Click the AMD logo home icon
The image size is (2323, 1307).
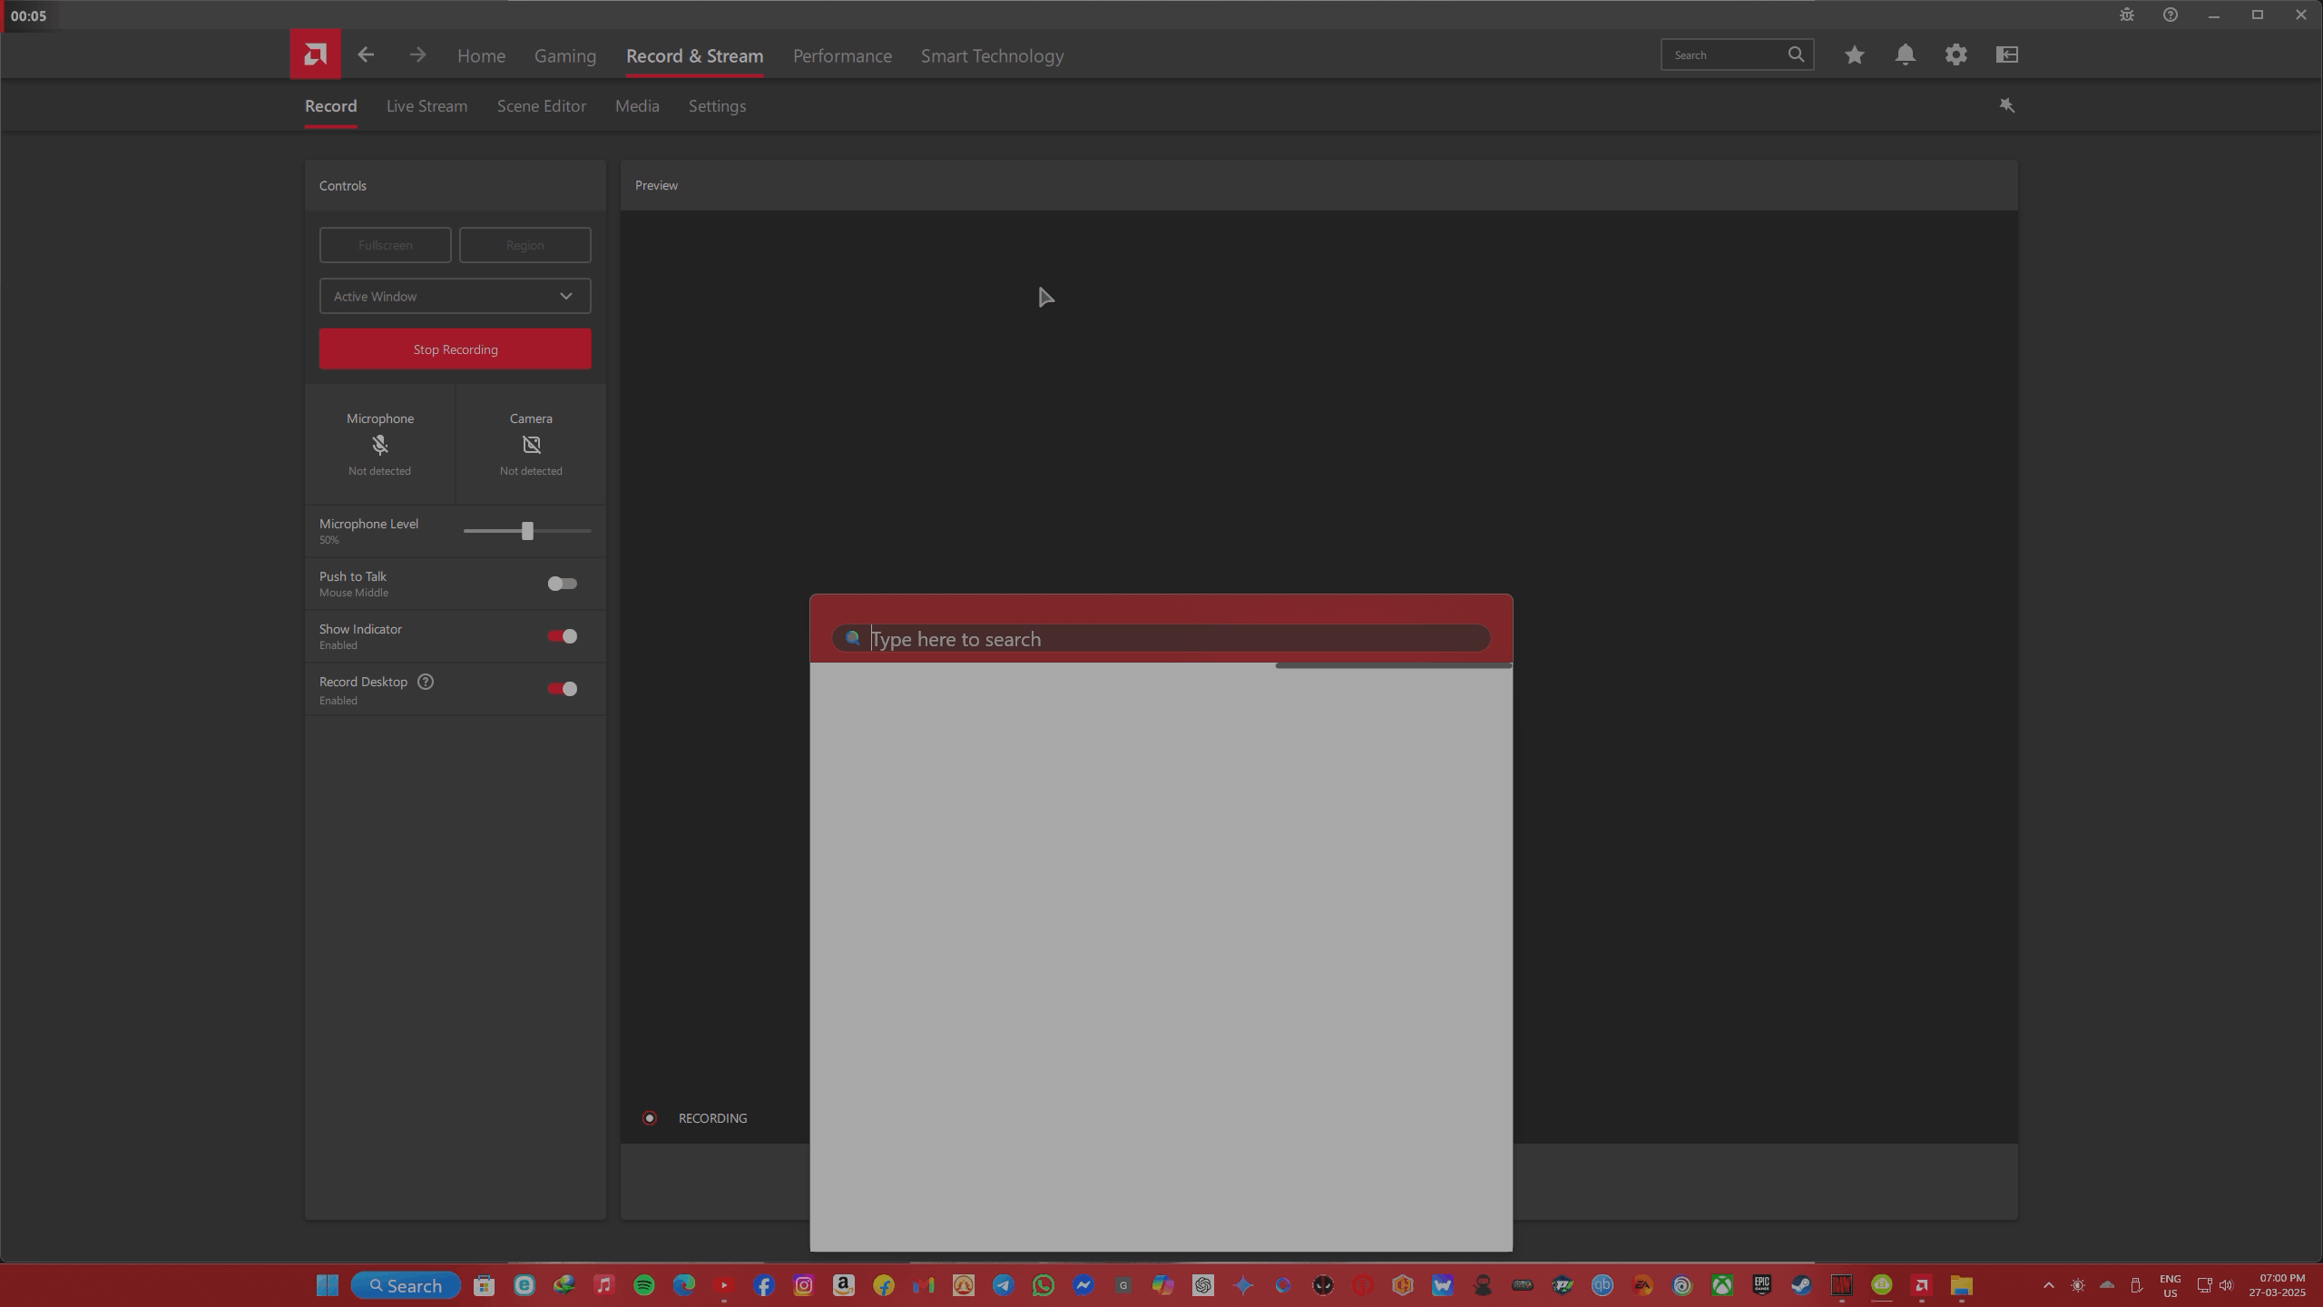click(x=315, y=54)
